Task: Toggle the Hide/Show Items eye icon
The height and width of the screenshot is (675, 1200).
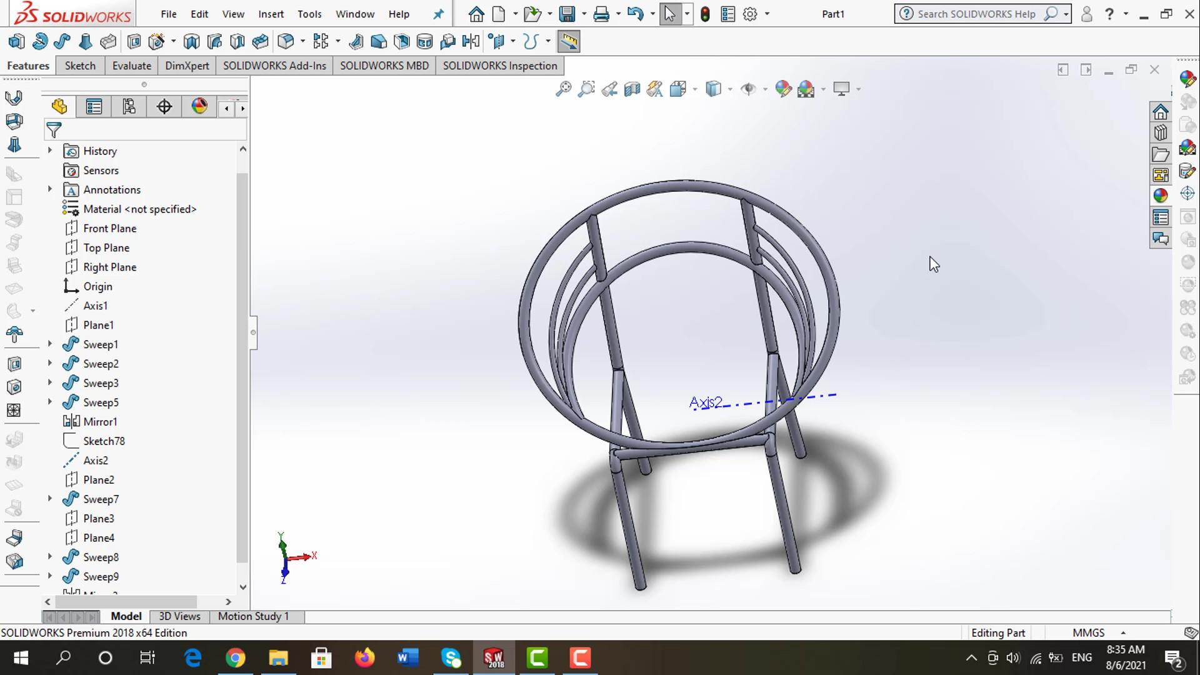Action: pos(747,89)
